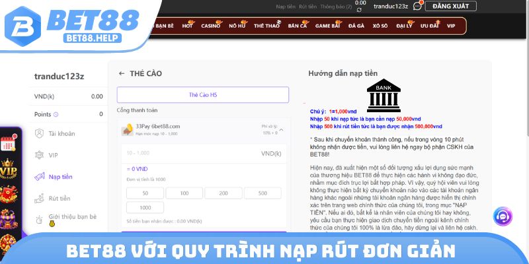The height and width of the screenshot is (264, 529).
Task: Click the 33Pay gateway logo icon
Action: 128,129
